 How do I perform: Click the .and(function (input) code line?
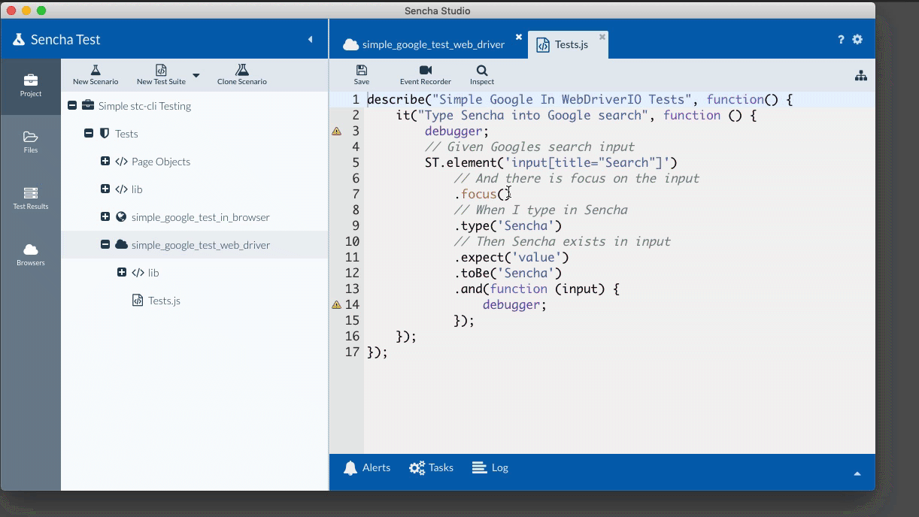(536, 289)
